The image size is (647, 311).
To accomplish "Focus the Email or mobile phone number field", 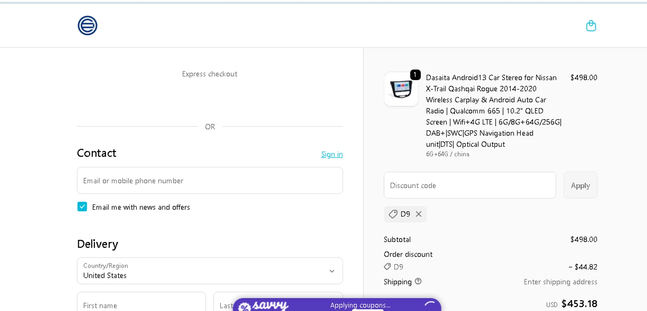I will pos(210,180).
